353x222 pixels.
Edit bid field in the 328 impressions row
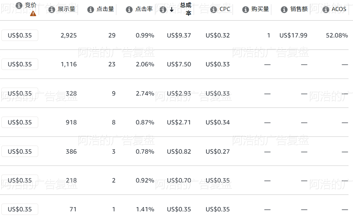tap(20, 93)
